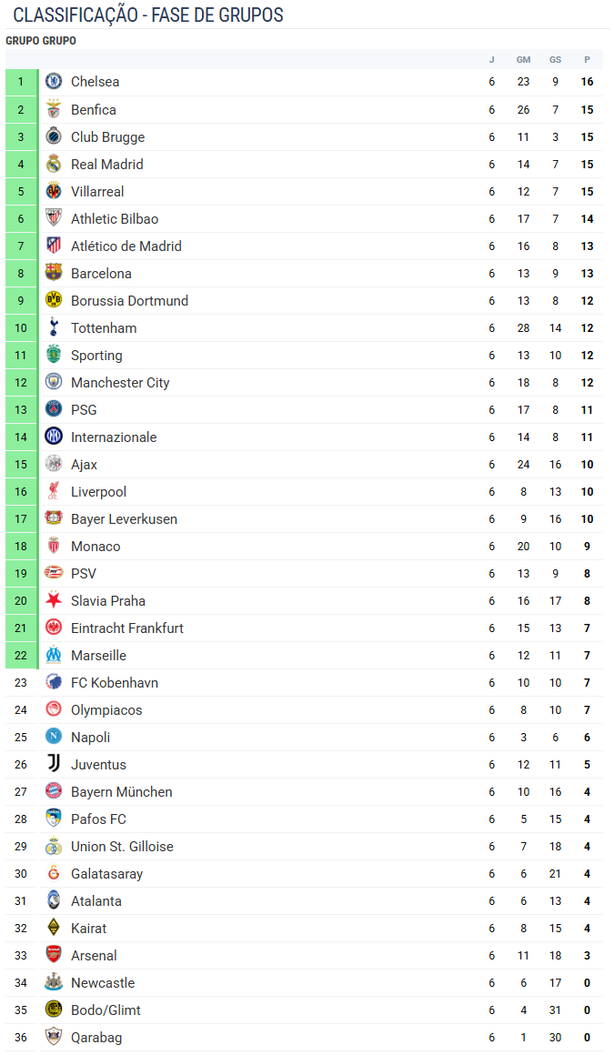Click the Benfica club crest icon
This screenshot has height=1055, width=614.
pos(54,109)
